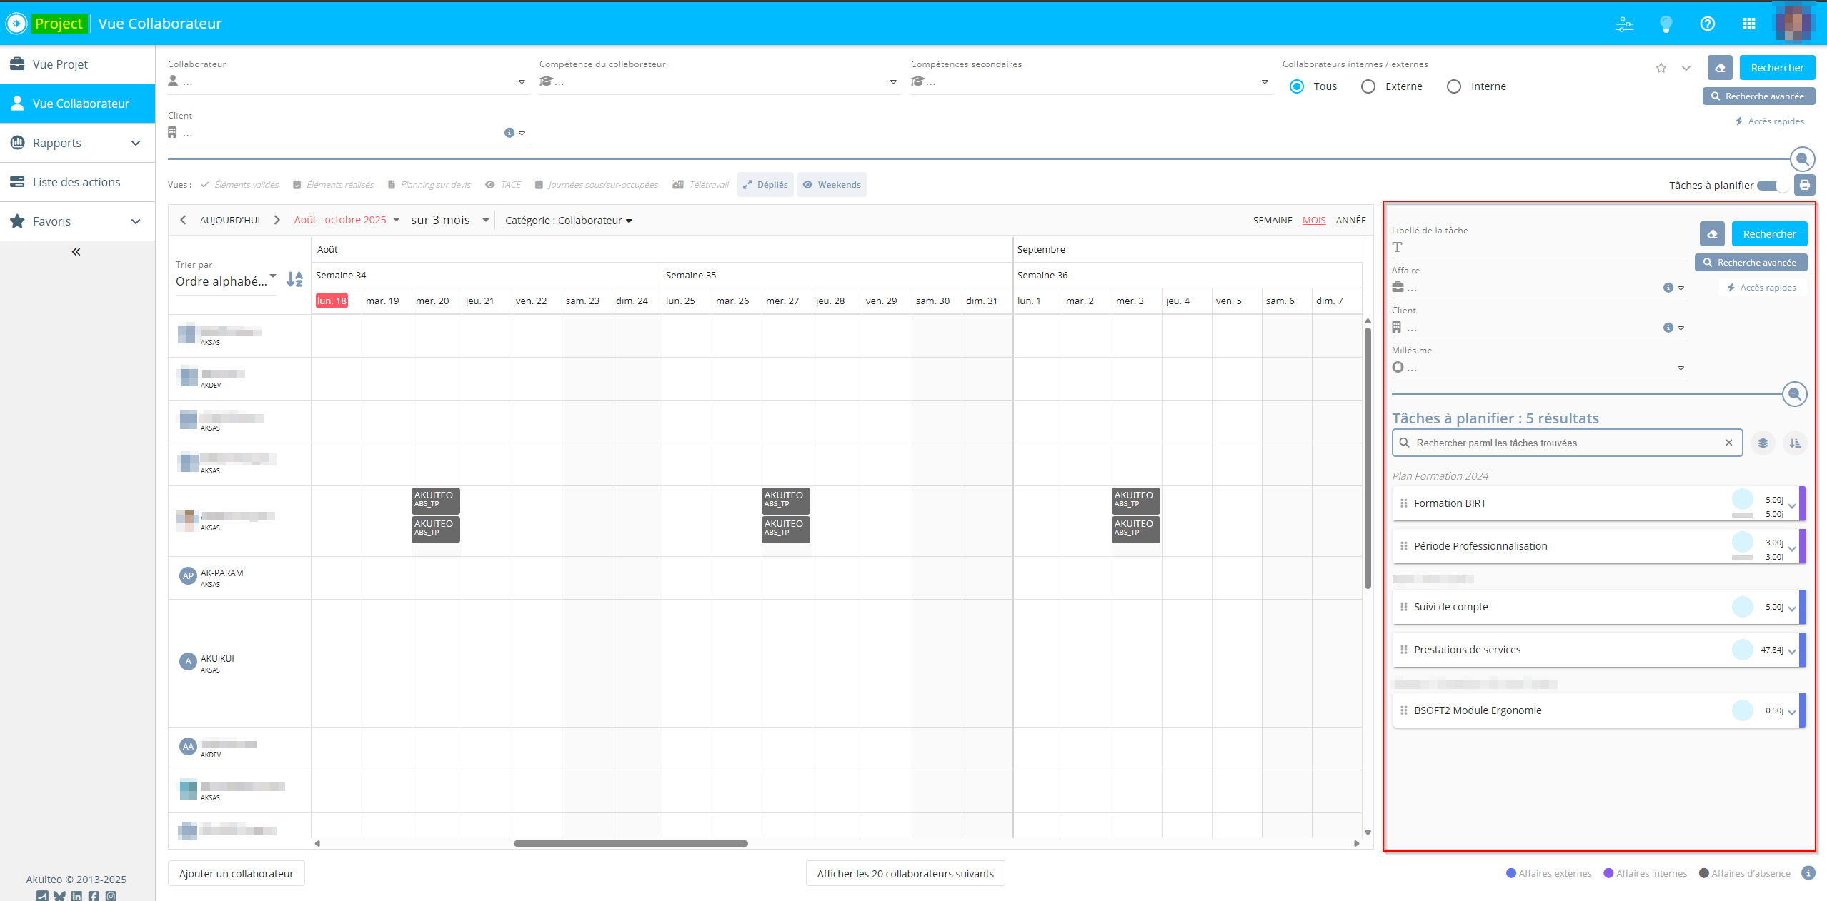The height and width of the screenshot is (901, 1827).
Task: Select the Externe radio button
Action: point(1368,86)
